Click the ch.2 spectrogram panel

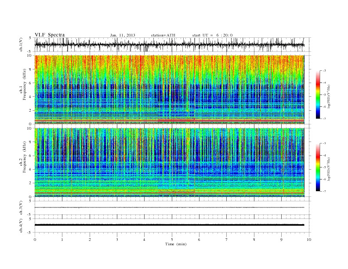169,163
